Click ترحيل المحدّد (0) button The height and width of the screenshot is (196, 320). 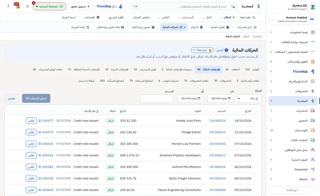coord(36,98)
